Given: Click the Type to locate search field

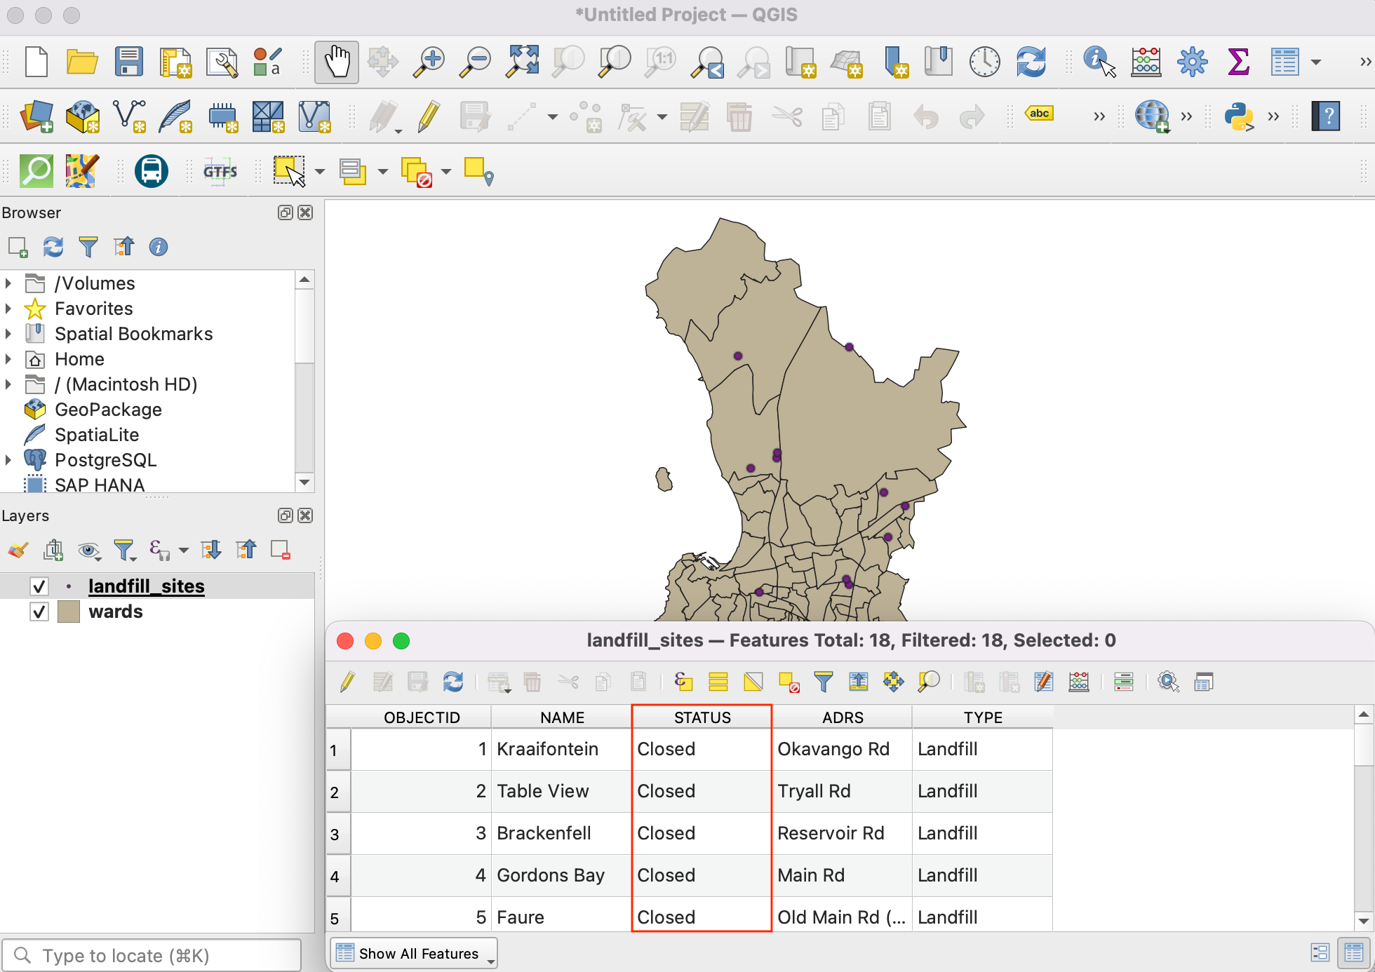Looking at the screenshot, I should point(151,956).
